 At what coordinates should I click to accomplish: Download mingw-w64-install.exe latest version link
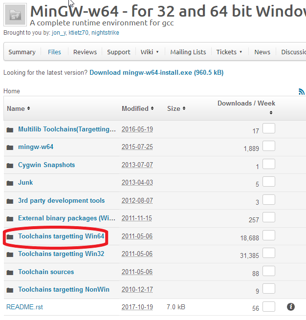(x=156, y=73)
